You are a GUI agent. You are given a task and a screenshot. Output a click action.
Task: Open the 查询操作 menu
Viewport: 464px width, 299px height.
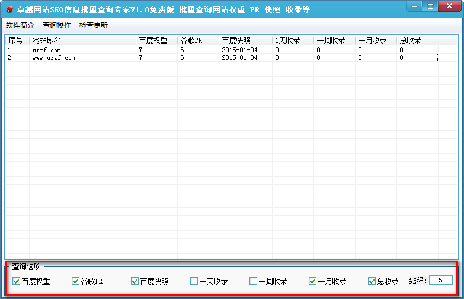click(x=57, y=25)
